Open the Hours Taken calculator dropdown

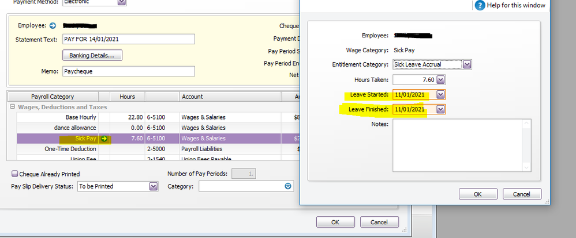pos(441,80)
